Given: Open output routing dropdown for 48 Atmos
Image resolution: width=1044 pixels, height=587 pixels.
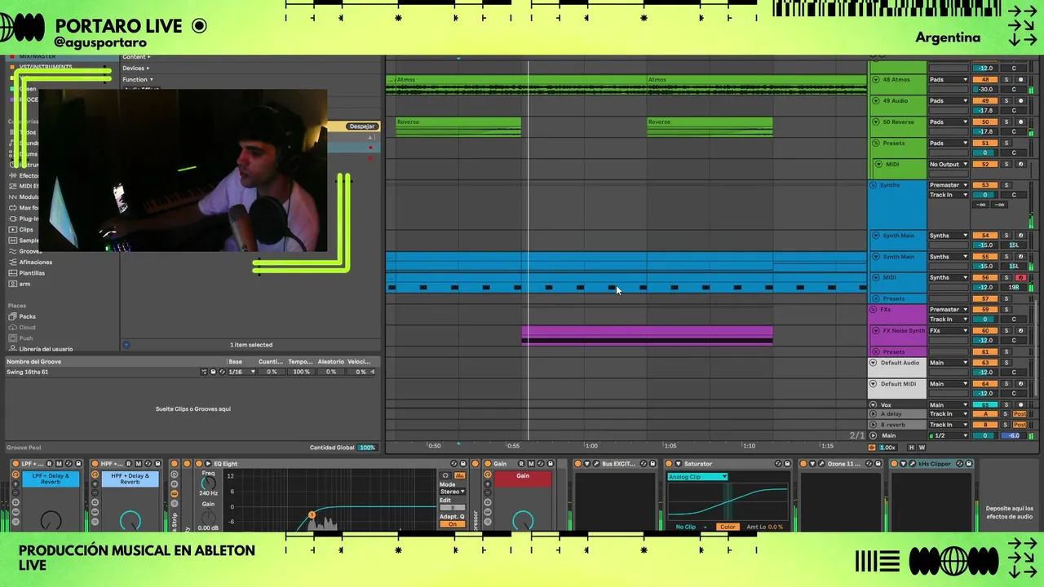Looking at the screenshot, I should [x=949, y=80].
